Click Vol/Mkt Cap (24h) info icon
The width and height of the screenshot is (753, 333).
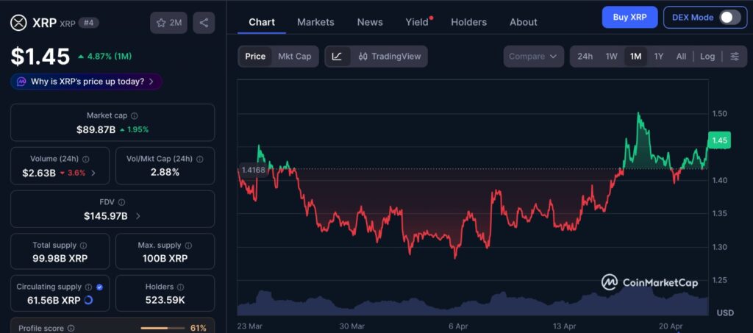[x=200, y=159]
